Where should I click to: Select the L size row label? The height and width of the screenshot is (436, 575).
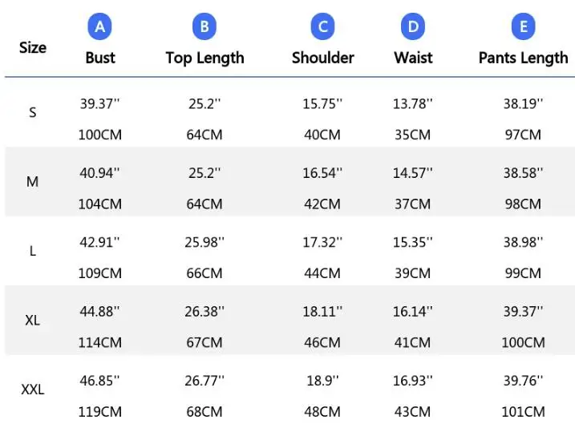pos(33,251)
